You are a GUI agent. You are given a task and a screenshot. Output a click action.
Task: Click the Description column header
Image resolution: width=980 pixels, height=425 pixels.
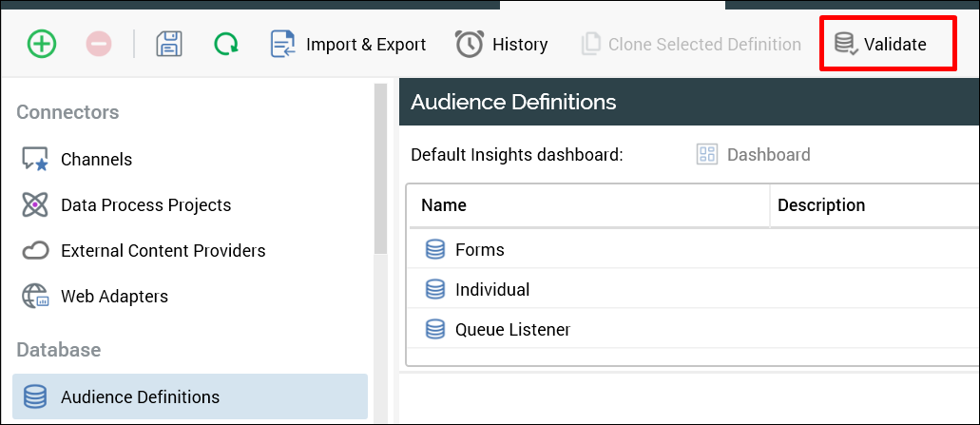[x=821, y=205]
